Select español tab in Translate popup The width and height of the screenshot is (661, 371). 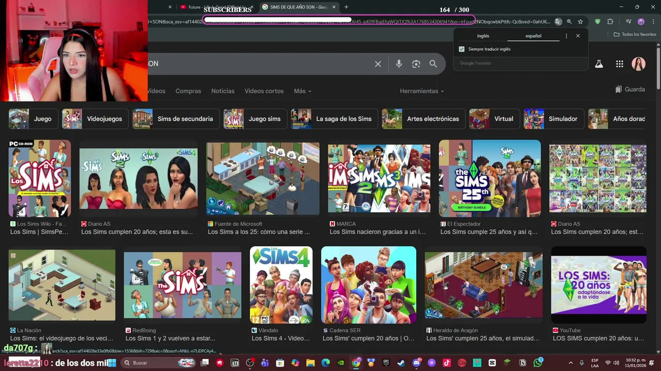[533, 36]
